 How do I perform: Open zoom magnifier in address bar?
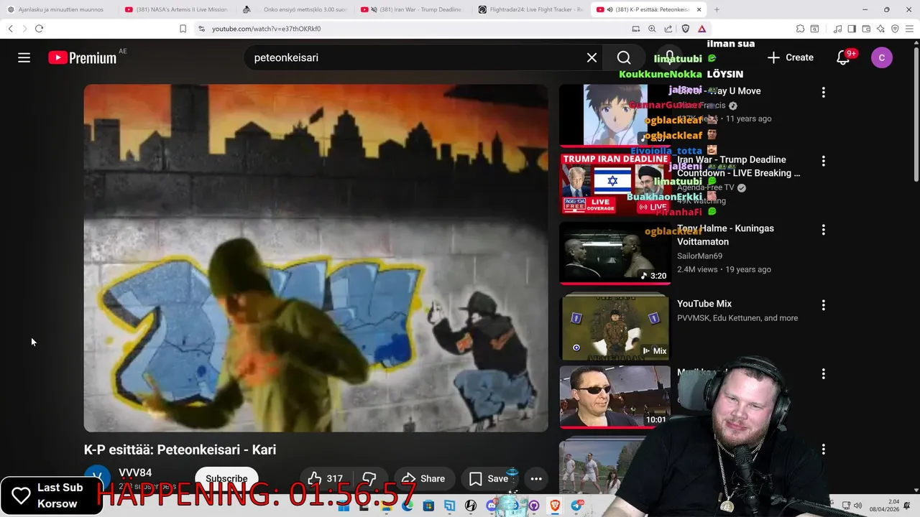pyautogui.click(x=652, y=29)
